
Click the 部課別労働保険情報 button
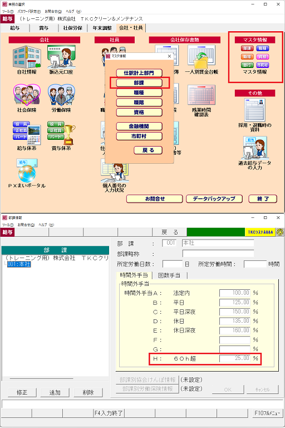(148, 388)
